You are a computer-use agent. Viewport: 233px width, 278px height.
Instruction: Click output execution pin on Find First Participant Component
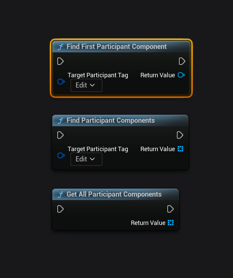[x=182, y=61]
